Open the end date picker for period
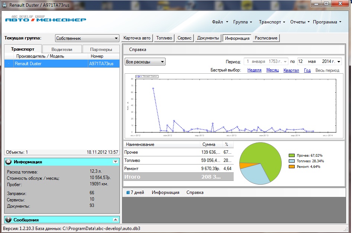The width and height of the screenshot is (352, 233). (338, 61)
